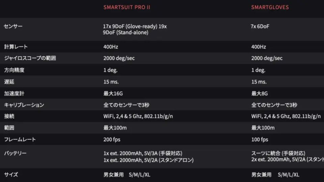The height and width of the screenshot is (182, 324).
Task: Click the 接続 row label
Action: click(x=9, y=116)
